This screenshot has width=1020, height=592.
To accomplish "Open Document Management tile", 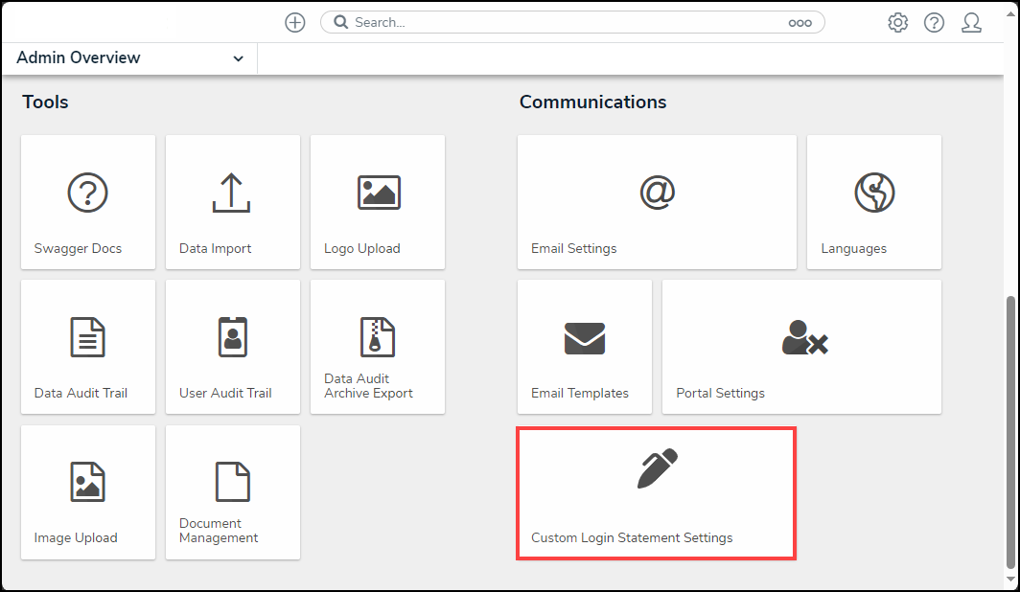I will click(x=232, y=492).
